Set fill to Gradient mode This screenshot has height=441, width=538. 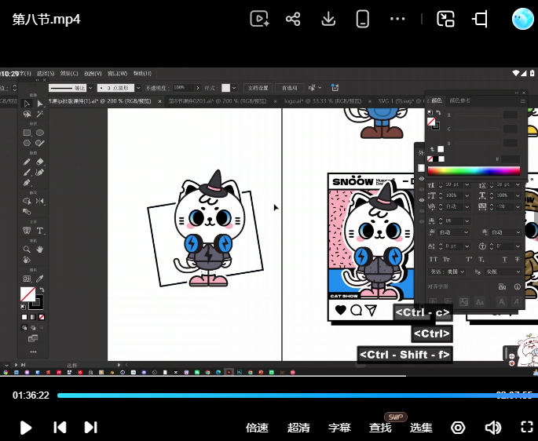click(33, 317)
